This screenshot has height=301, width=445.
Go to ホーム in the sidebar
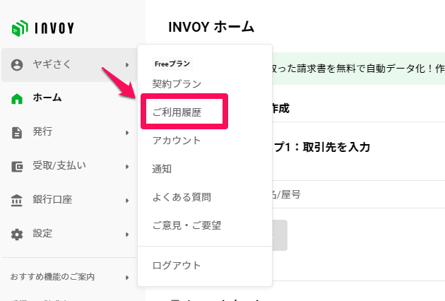pyautogui.click(x=47, y=98)
